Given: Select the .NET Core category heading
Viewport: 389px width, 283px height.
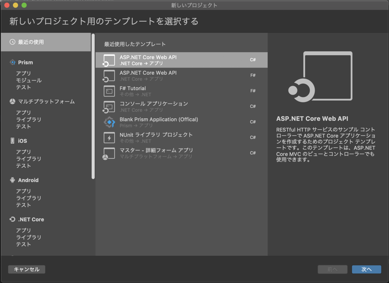Looking at the screenshot, I should pos(31,219).
